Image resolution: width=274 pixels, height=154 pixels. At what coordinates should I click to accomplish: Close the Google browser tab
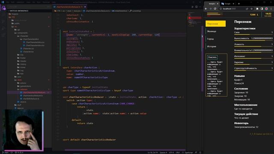click(x=233, y=4)
